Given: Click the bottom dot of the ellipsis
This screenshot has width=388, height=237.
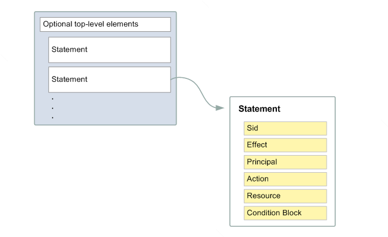Looking at the screenshot, I should pos(53,117).
